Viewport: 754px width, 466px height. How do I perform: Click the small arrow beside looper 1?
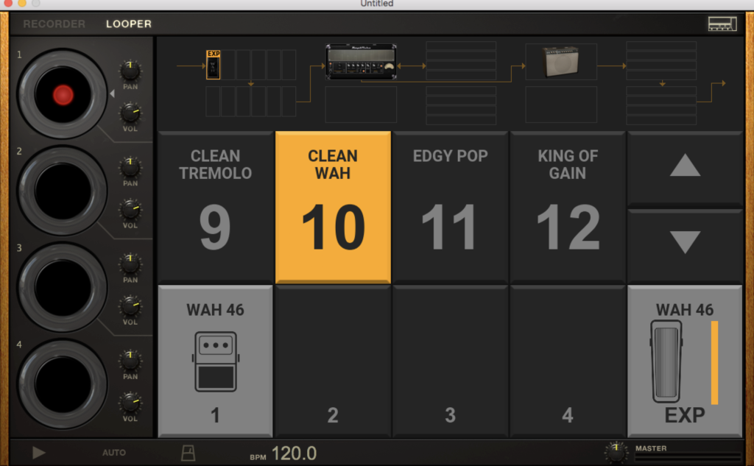click(x=112, y=93)
